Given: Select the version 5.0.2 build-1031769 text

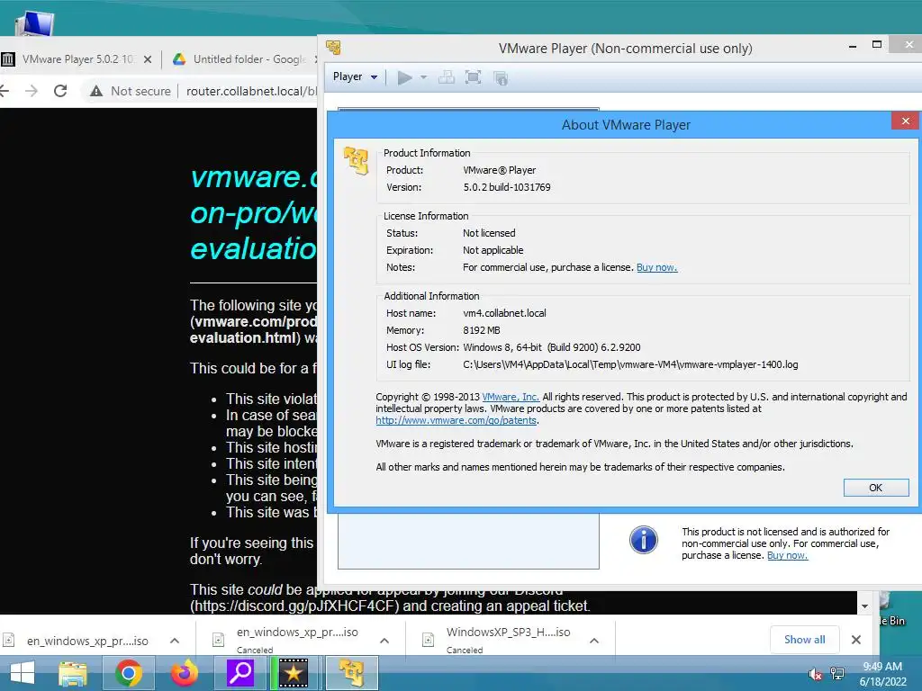Looking at the screenshot, I should click(507, 187).
